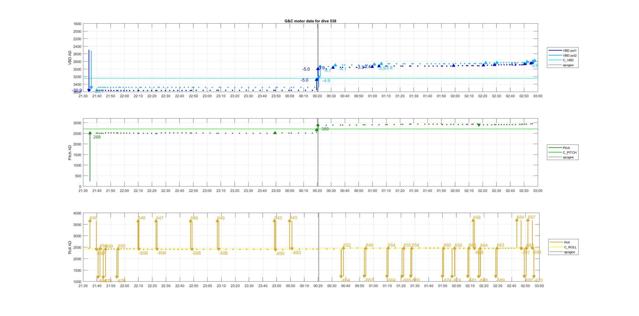Screen dimensions: 639x316
Task: Click "apogee" in the Pitch legend
Action: click(568, 157)
